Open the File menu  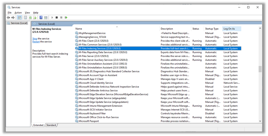[x=9, y=13]
